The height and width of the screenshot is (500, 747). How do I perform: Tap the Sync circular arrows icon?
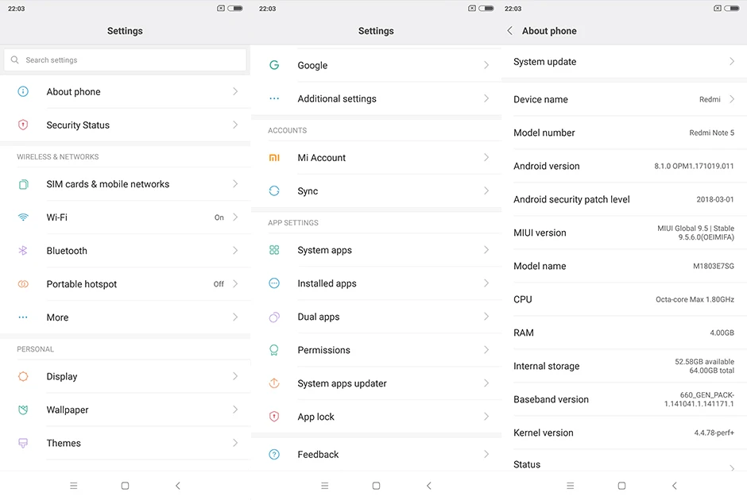click(274, 190)
